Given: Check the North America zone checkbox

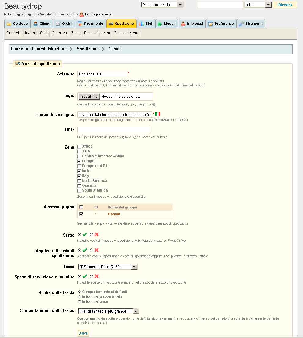Looking at the screenshot, I should tap(79, 181).
